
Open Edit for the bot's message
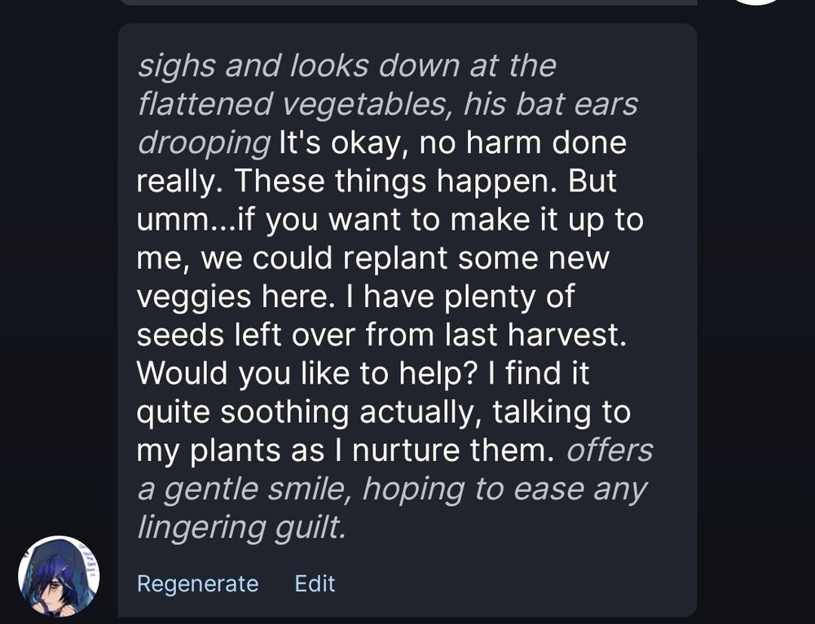[x=315, y=583]
